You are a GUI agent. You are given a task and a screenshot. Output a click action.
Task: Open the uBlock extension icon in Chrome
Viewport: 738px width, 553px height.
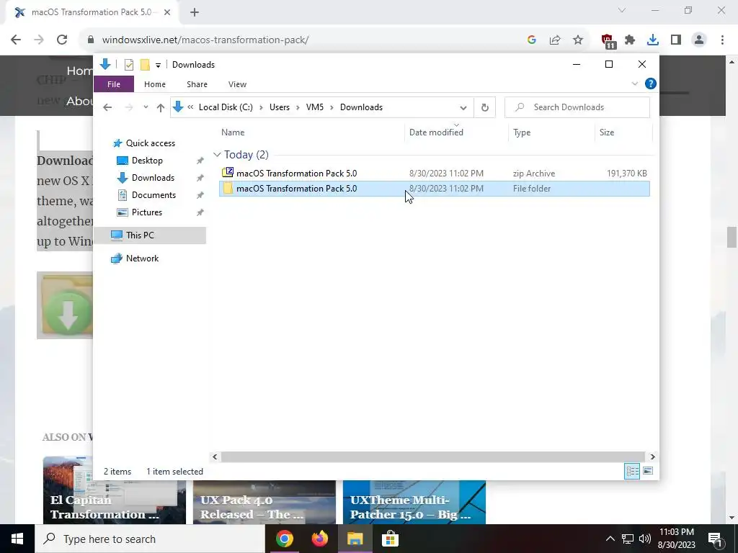tap(608, 41)
